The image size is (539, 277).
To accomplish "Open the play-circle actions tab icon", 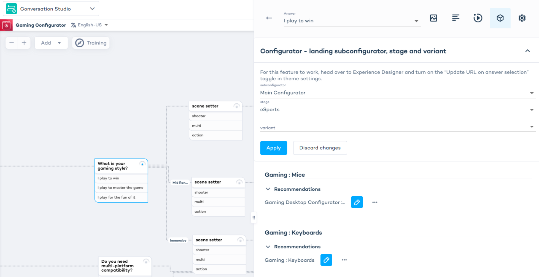I will pyautogui.click(x=478, y=18).
